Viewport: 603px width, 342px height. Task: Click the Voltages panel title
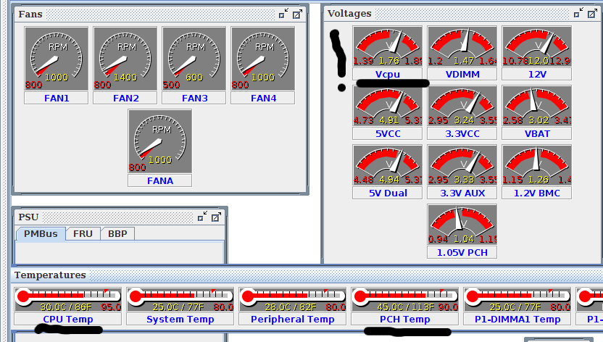tap(349, 14)
